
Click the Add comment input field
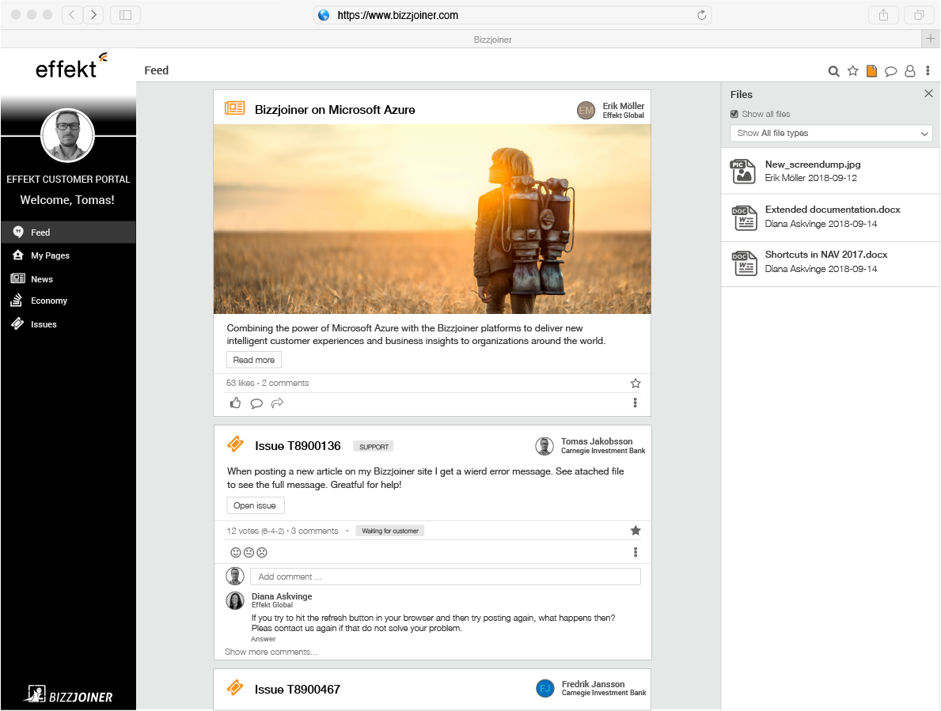[x=445, y=577]
